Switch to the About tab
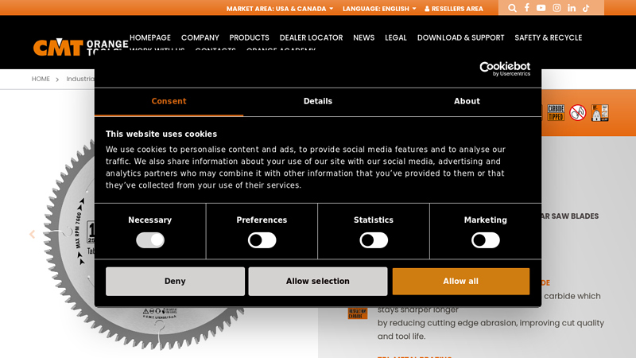 pyautogui.click(x=467, y=102)
